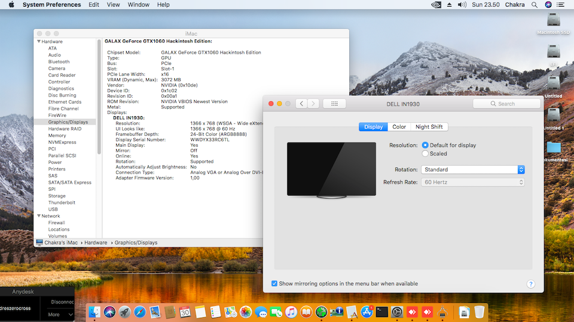
Task: Launch Siri from the Dock
Action: click(109, 312)
